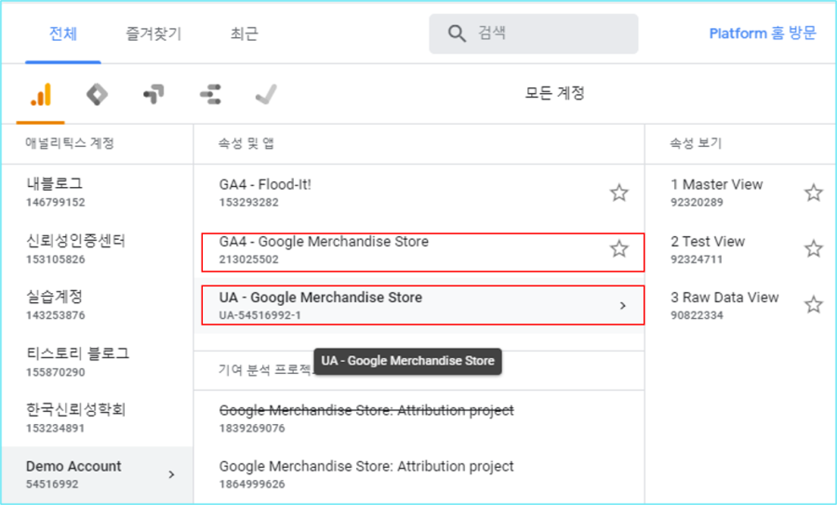The image size is (837, 505).
Task: Click the 속성 및 앱 column header
Action: tap(246, 143)
